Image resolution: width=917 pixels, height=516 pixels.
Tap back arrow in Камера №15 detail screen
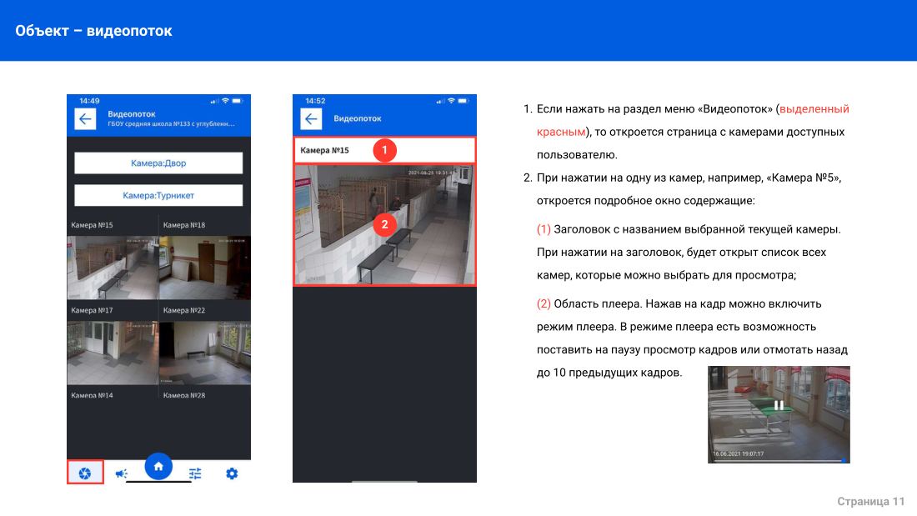(311, 119)
